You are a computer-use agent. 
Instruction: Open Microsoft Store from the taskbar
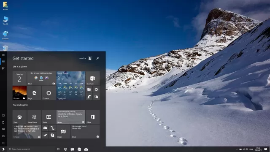(x=79, y=149)
